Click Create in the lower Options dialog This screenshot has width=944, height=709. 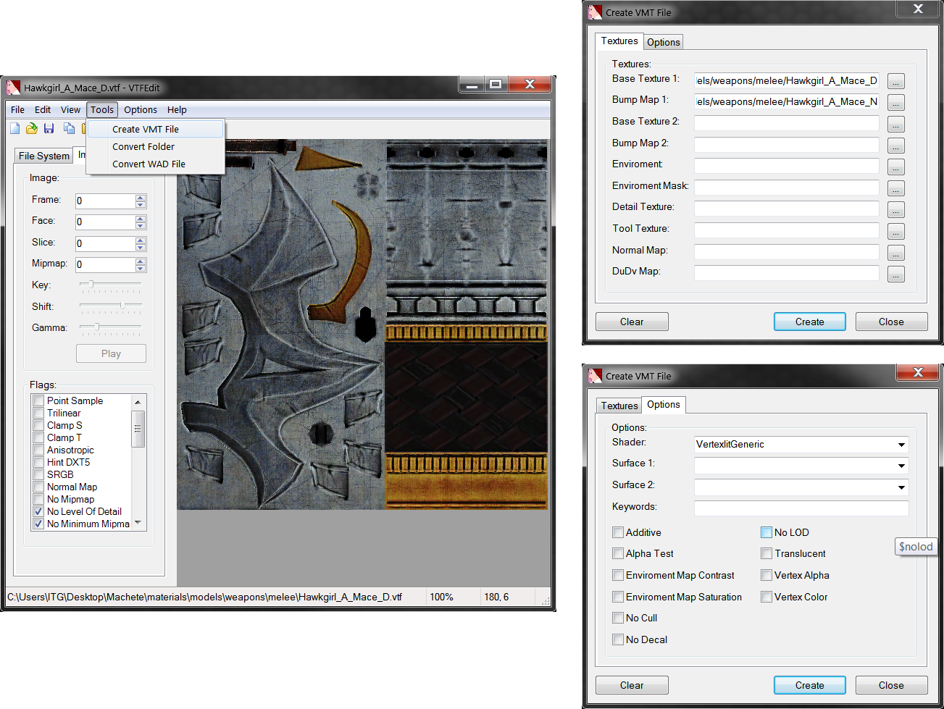tap(810, 685)
